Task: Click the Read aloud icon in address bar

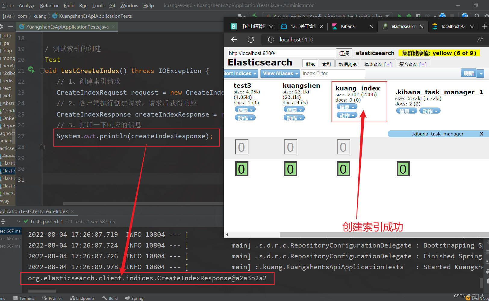Action: (480, 39)
